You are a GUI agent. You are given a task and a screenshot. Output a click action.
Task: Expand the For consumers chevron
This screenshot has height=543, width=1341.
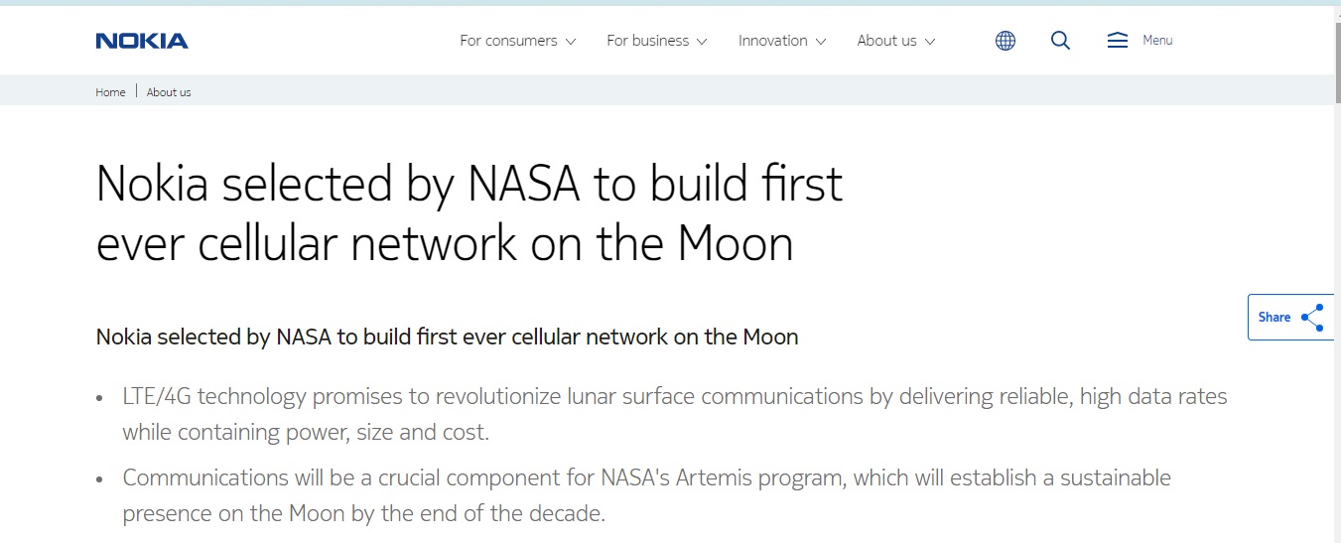571,42
